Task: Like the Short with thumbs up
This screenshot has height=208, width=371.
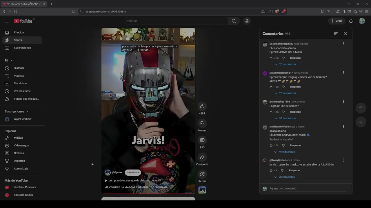Action: (x=202, y=106)
